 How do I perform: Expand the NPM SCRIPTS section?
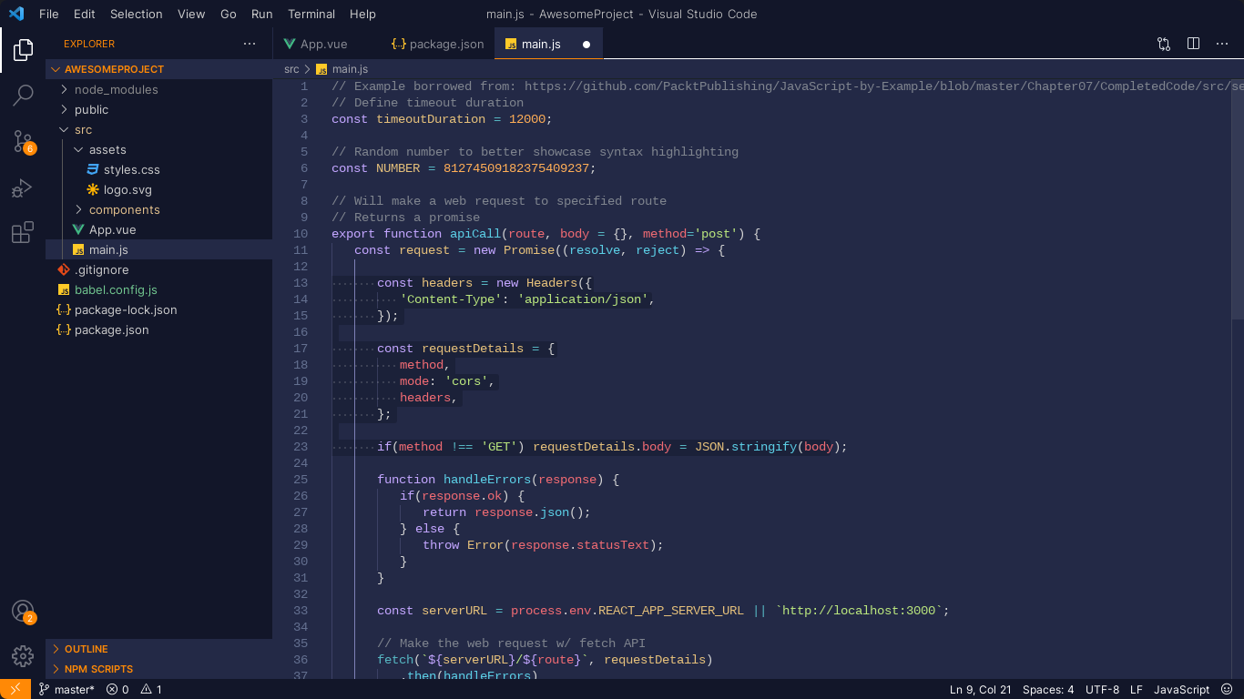[158, 669]
